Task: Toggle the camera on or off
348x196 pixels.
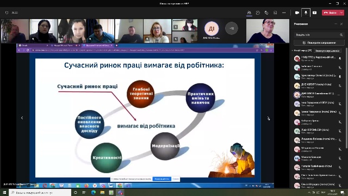Action: [297, 13]
